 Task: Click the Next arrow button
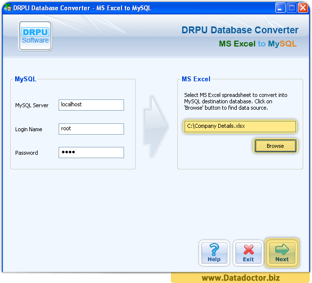pyautogui.click(x=282, y=253)
